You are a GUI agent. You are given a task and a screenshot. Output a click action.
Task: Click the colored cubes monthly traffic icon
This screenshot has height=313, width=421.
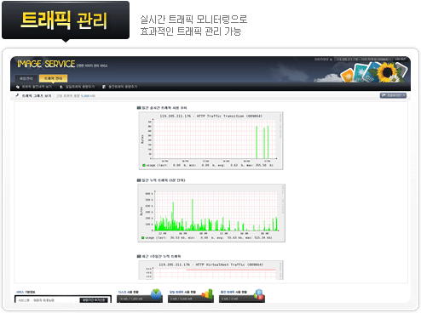tap(259, 294)
